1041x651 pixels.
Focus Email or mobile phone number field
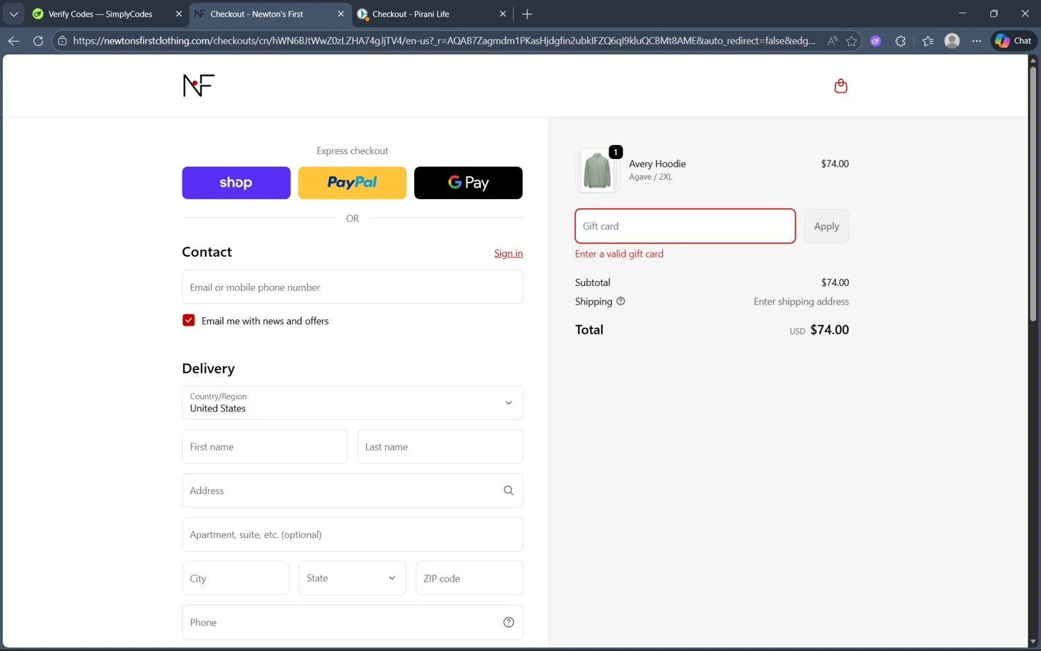coord(353,287)
